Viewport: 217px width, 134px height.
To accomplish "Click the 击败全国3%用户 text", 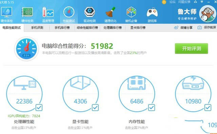I will [x=136, y=128].
